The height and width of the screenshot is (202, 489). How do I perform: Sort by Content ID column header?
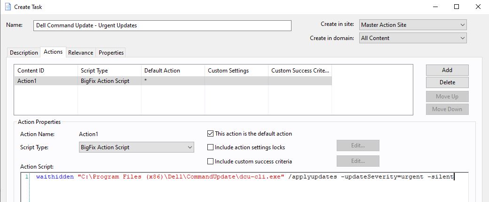click(46, 71)
